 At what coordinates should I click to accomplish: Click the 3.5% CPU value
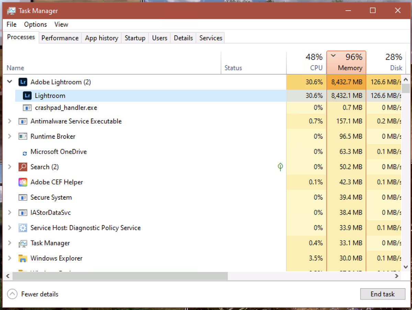(x=316, y=258)
